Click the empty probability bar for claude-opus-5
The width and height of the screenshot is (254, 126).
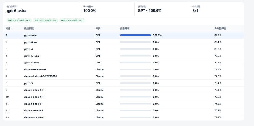pos(136,104)
